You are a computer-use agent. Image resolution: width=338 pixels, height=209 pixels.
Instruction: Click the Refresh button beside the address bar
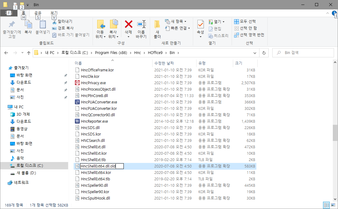click(x=264, y=53)
